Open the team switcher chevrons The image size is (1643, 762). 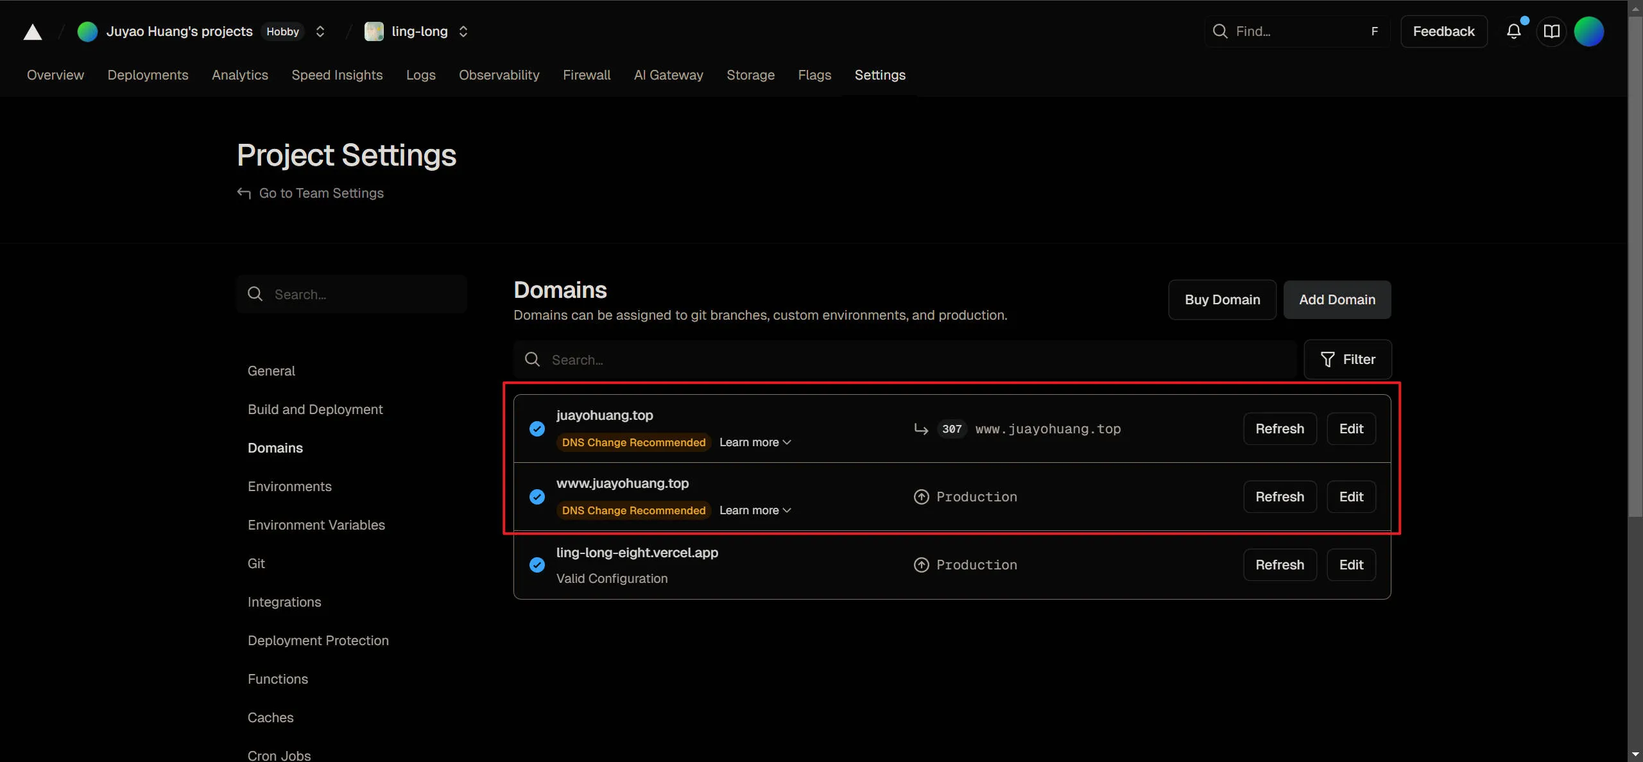coord(320,31)
